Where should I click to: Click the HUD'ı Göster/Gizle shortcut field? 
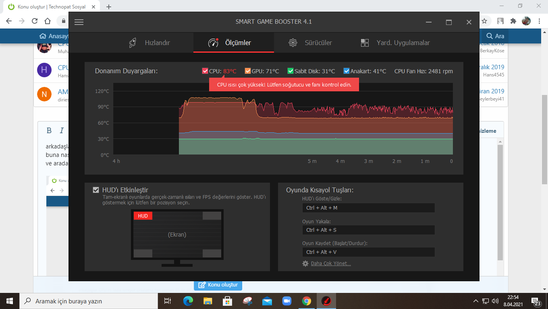point(368,208)
